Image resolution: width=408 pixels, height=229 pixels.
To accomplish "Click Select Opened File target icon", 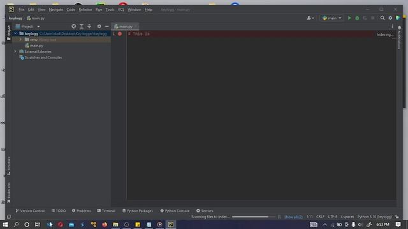I will click(74, 26).
